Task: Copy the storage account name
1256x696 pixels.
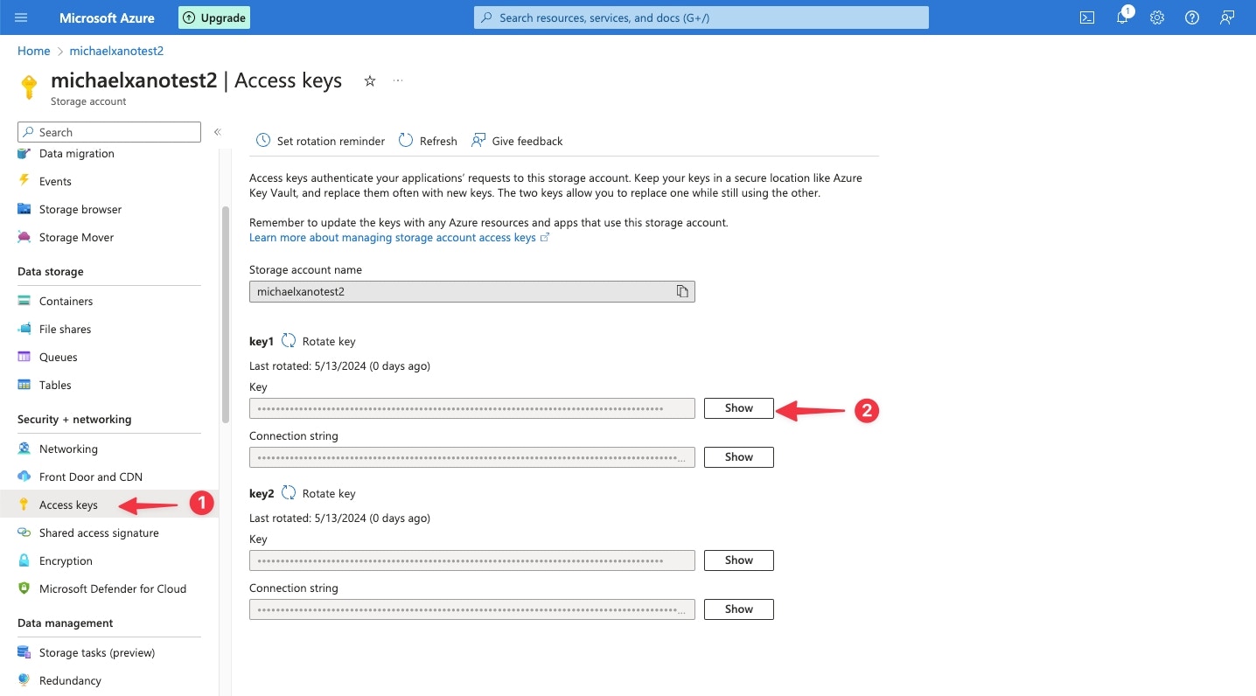Action: coord(682,291)
